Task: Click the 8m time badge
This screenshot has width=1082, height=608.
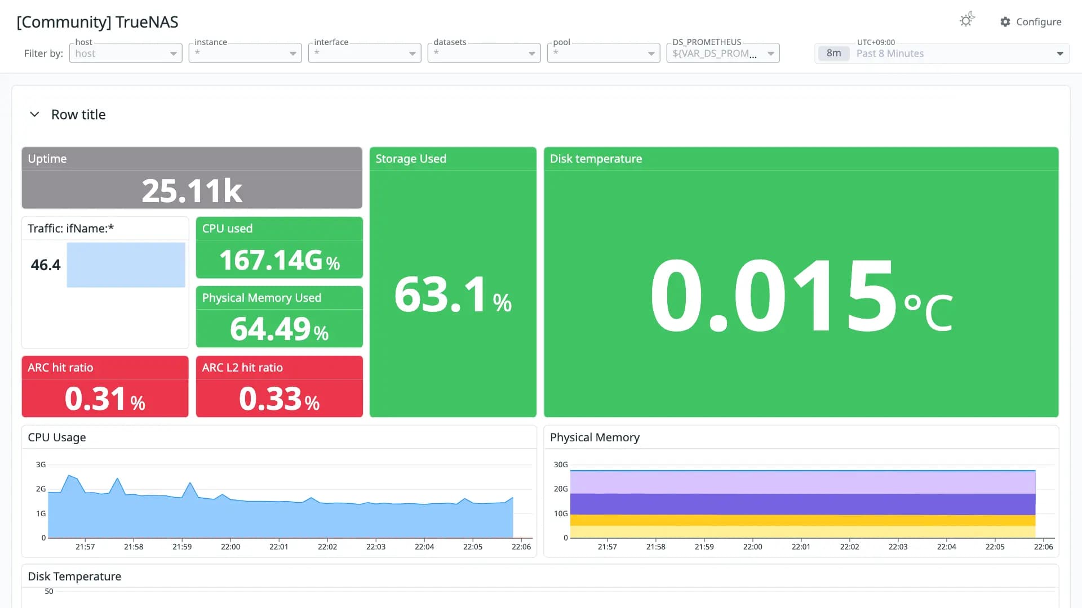Action: (833, 53)
